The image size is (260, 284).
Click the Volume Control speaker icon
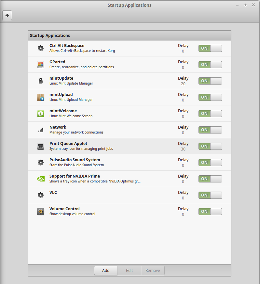point(40,212)
